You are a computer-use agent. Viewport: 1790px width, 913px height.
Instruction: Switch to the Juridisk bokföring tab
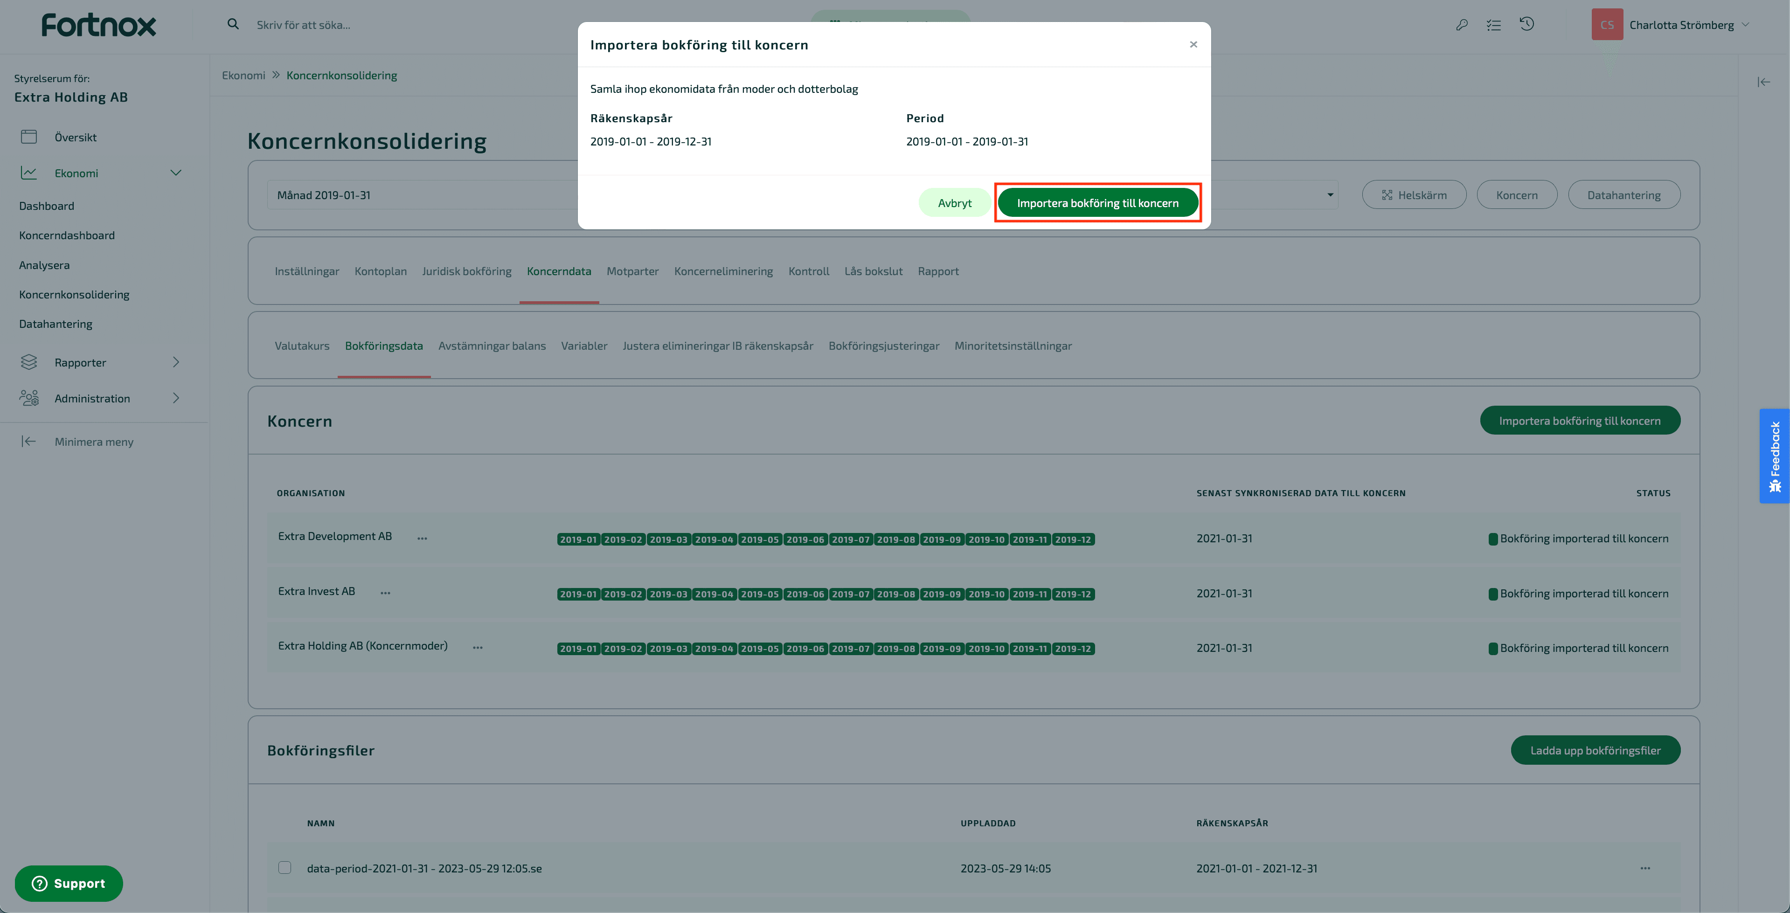click(467, 271)
